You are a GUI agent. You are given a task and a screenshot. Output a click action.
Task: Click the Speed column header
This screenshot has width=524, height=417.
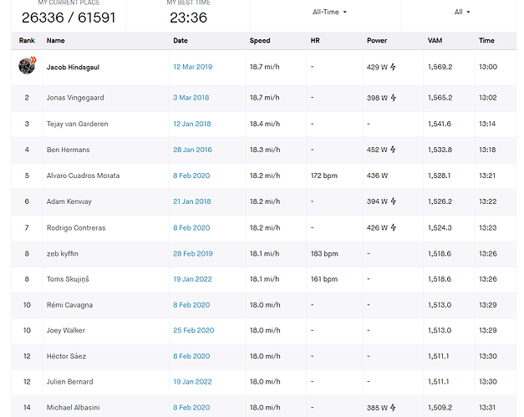pyautogui.click(x=260, y=40)
